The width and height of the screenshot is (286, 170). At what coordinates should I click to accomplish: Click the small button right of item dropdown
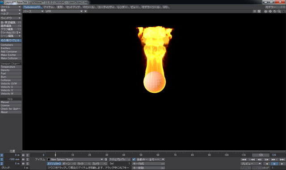point(106,159)
